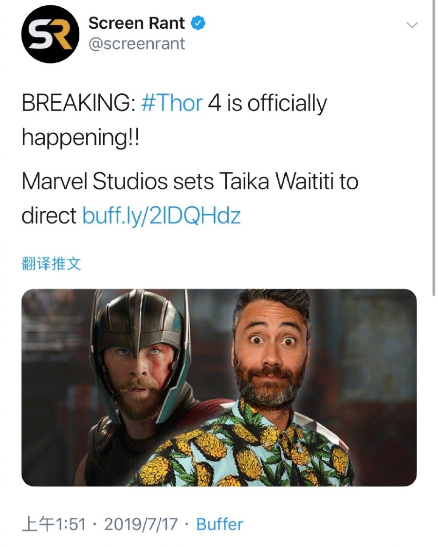
Task: Visit the @screenrant handle
Action: [137, 44]
